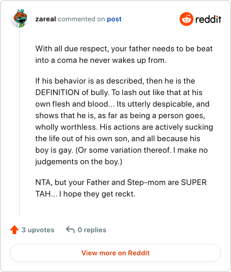Viewport: 231px width, 272px height.
Task: Click the "NTA, but your Father" paragraph
Action: point(121,188)
